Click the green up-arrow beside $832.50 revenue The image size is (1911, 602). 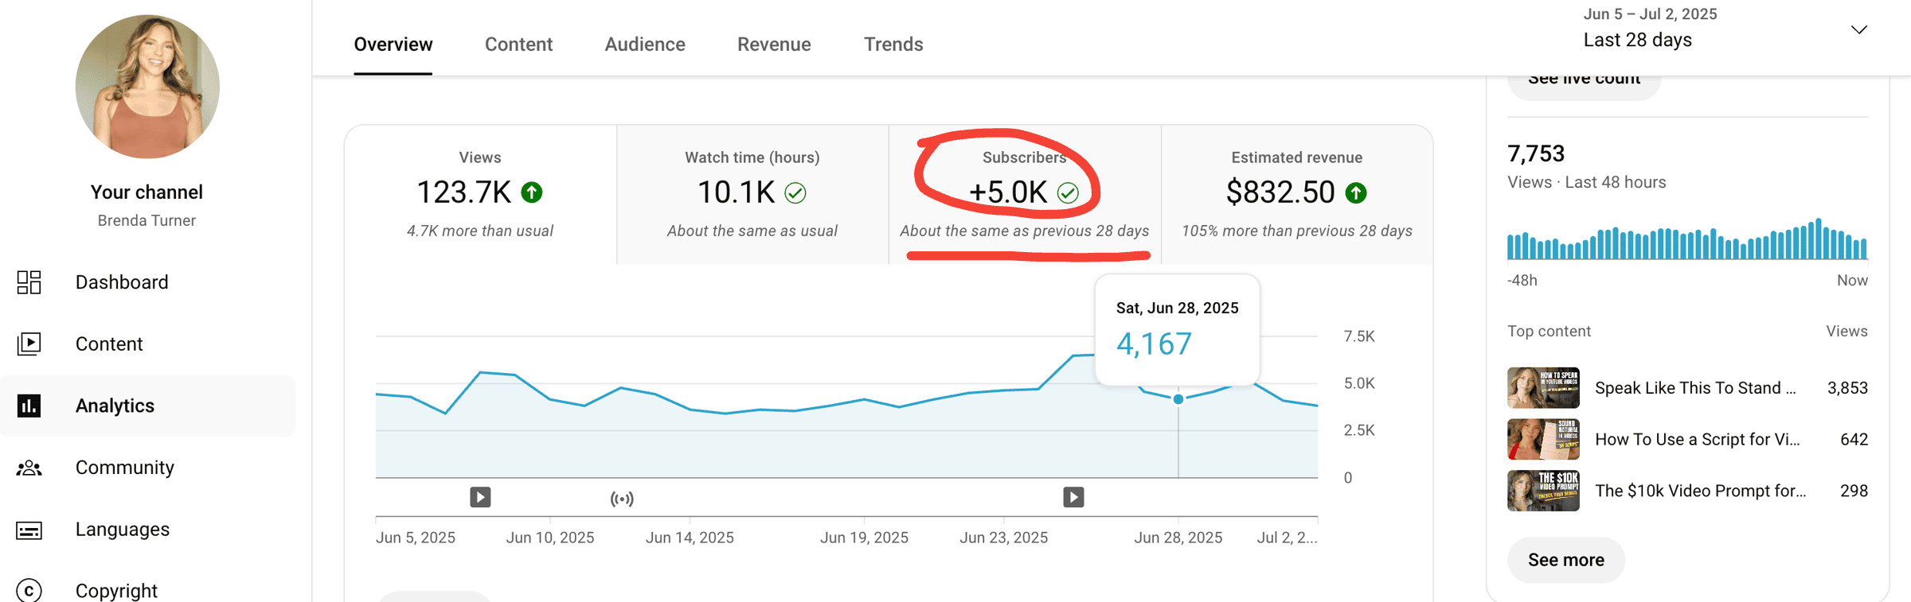point(1356,192)
